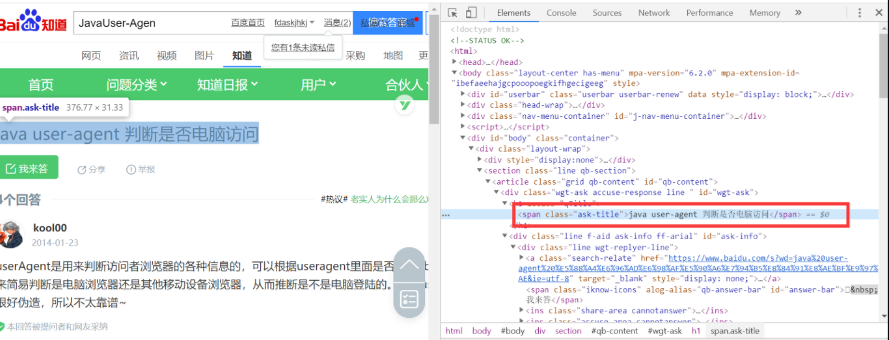Viewport: 889px width, 340px height.
Task: Expand the head node in DOM tree
Action: pyautogui.click(x=454, y=62)
